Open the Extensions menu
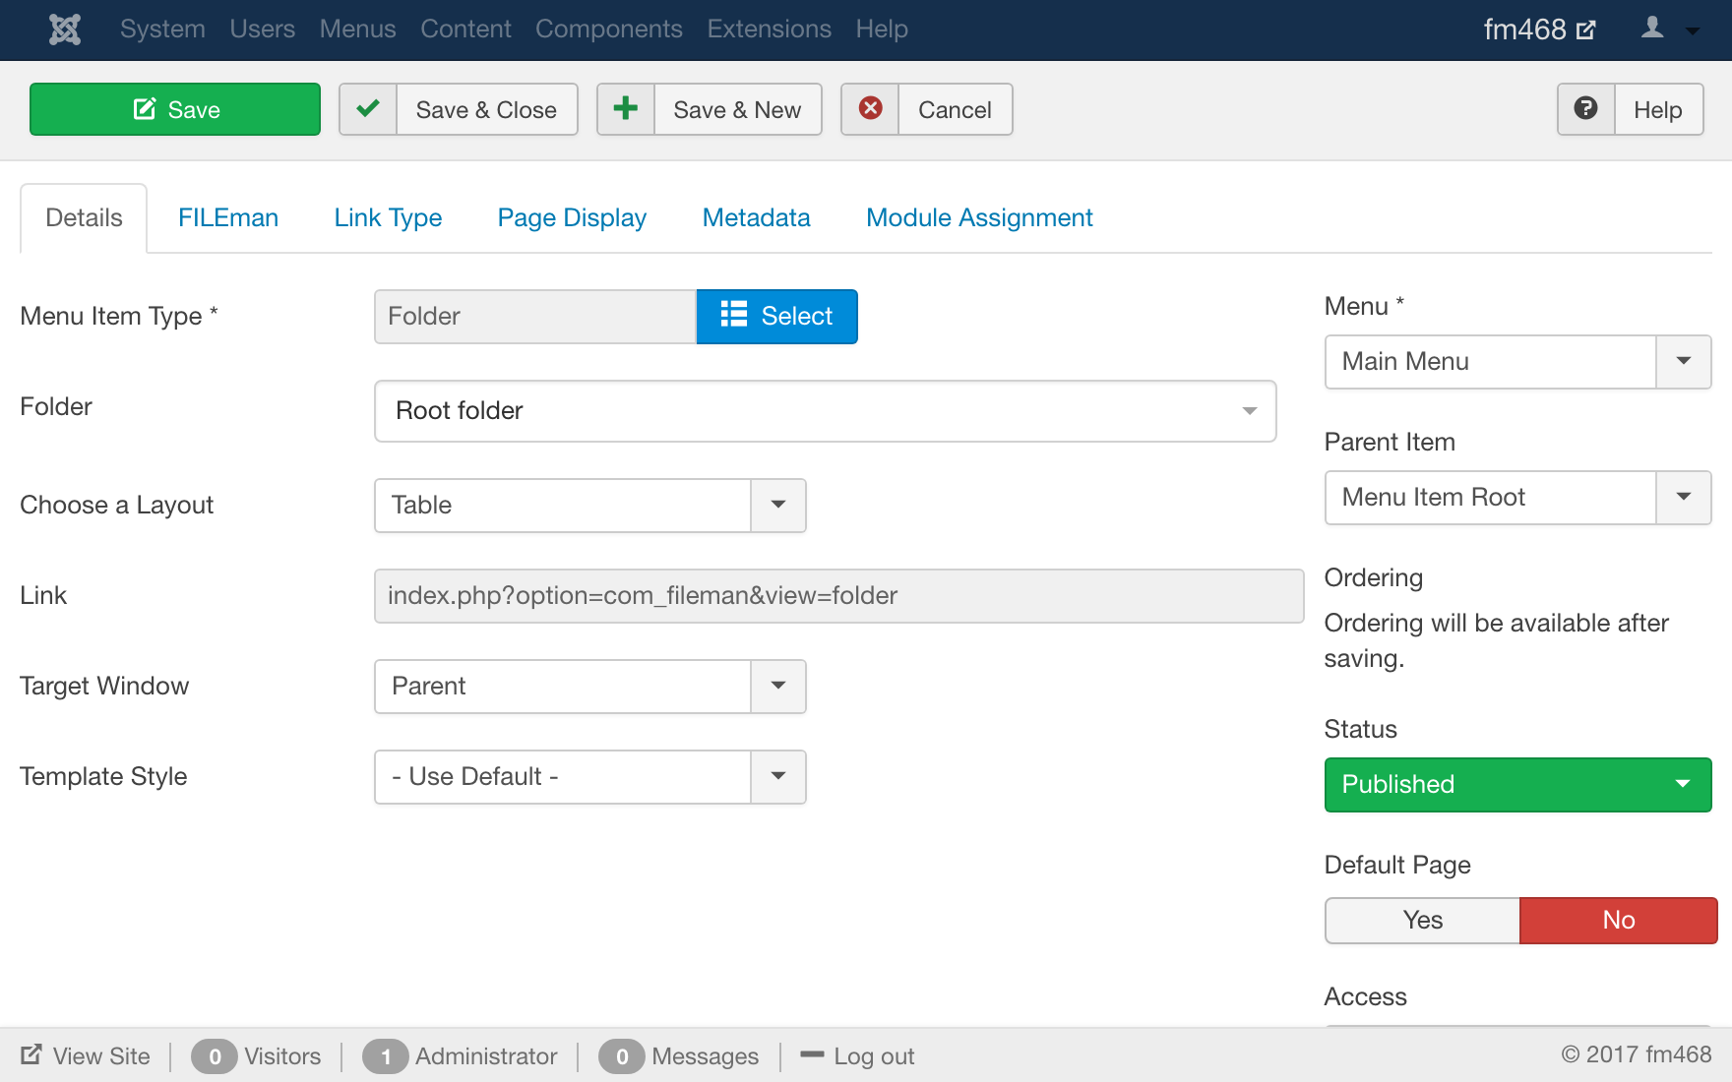This screenshot has width=1732, height=1082. pyautogui.click(x=769, y=30)
